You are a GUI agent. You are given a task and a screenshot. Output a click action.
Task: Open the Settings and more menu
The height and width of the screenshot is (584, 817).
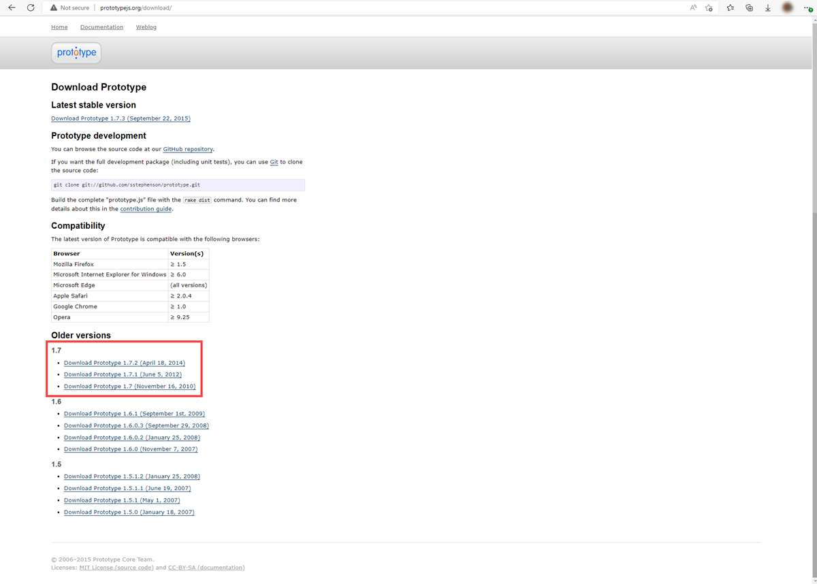(x=809, y=7)
